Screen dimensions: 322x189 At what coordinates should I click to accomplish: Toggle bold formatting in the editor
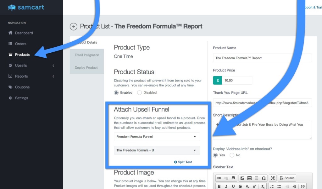pos(219,186)
